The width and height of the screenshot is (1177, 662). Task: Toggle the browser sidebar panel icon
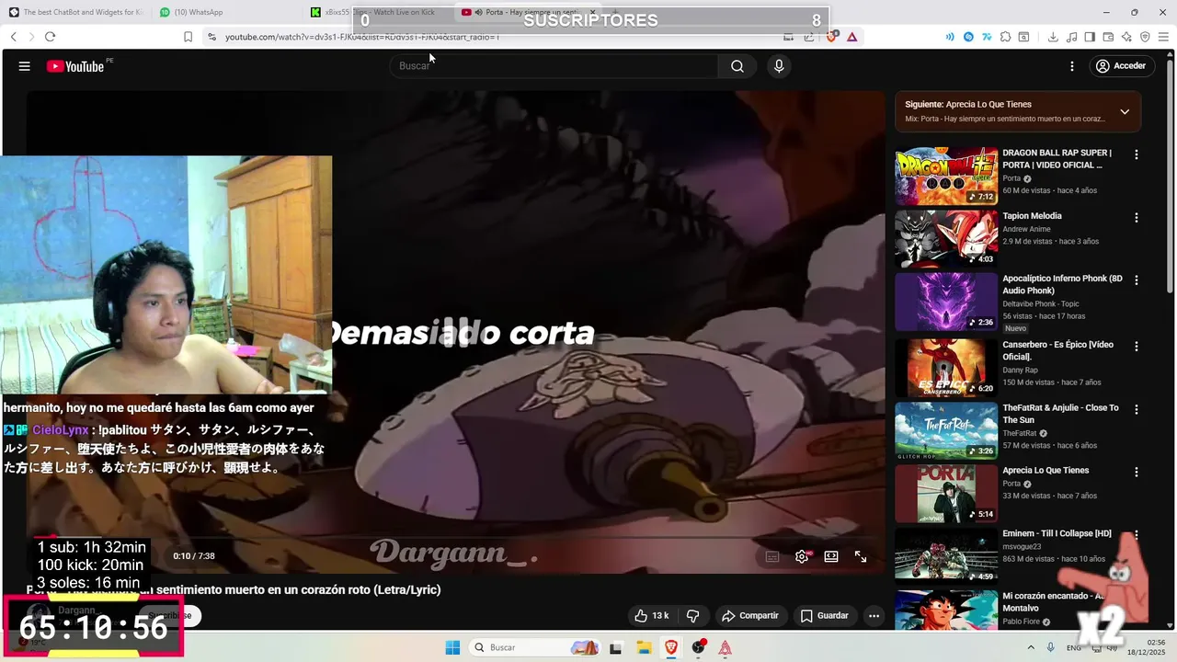(x=1090, y=37)
